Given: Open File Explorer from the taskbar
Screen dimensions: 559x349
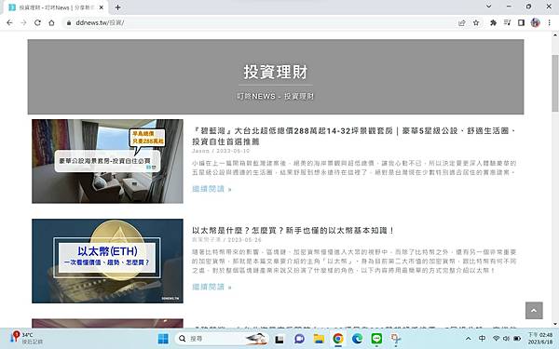Looking at the screenshot, I should pos(319,339).
